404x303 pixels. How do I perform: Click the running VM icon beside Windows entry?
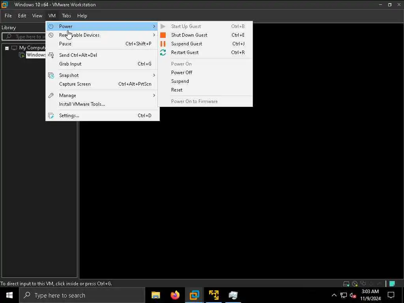(x=22, y=55)
